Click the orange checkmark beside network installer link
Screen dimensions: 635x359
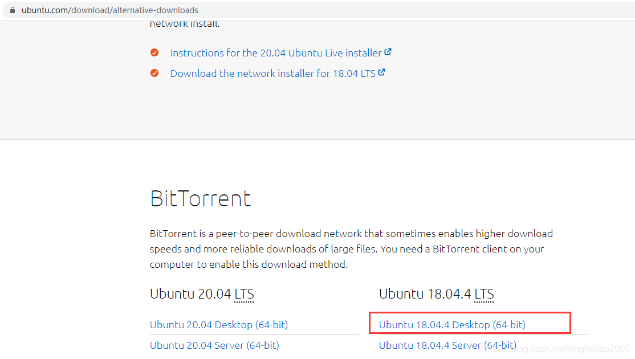click(x=154, y=73)
